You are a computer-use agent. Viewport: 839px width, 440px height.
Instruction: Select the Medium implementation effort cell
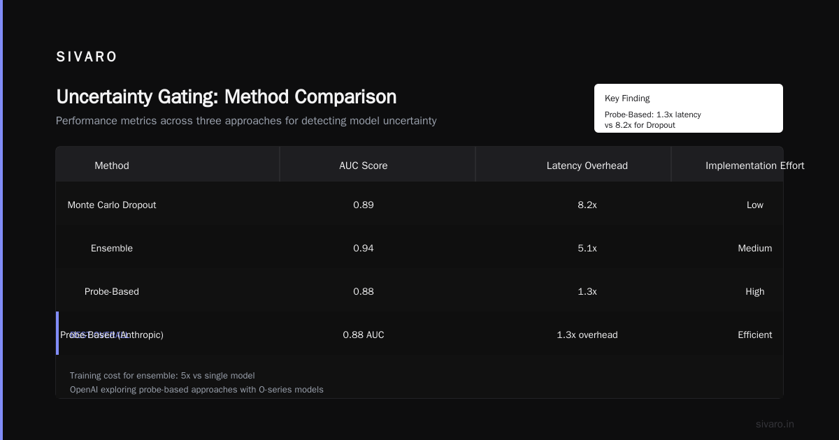tap(755, 248)
